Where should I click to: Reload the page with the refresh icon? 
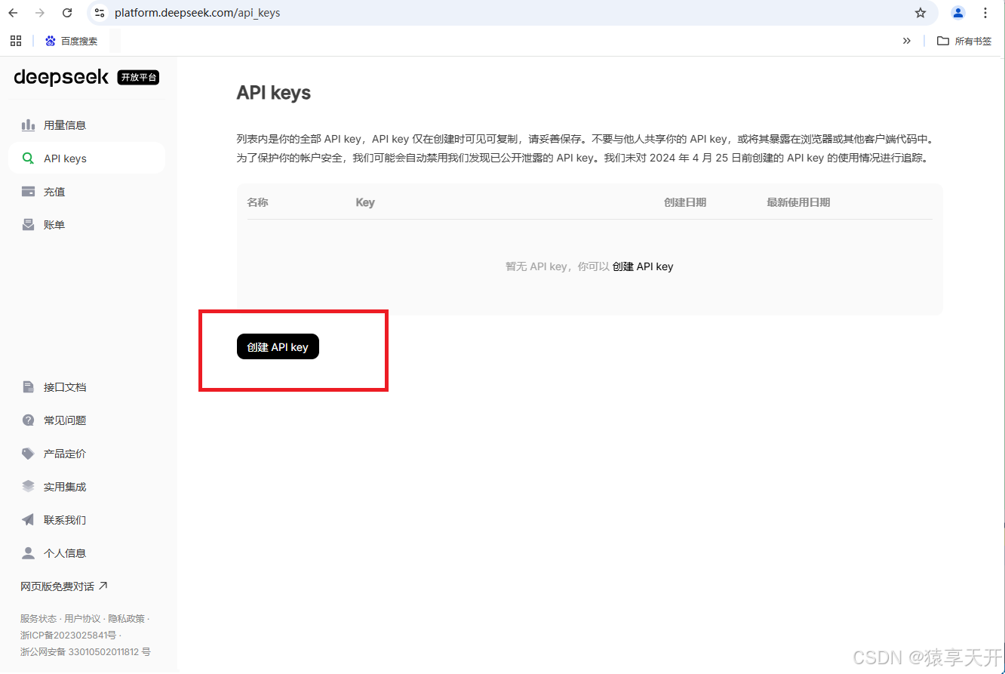66,13
